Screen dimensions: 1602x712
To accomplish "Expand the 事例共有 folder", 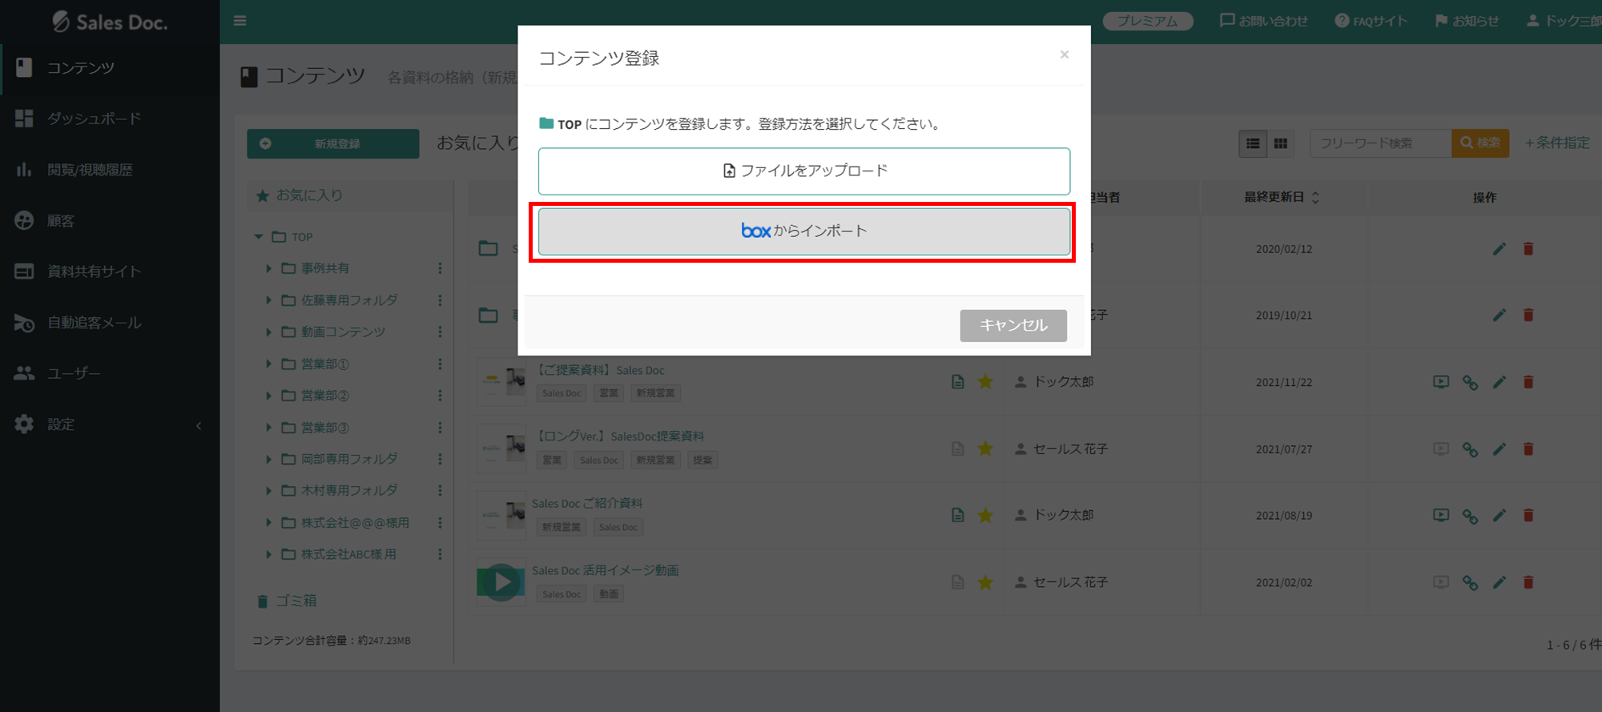I will tap(269, 268).
